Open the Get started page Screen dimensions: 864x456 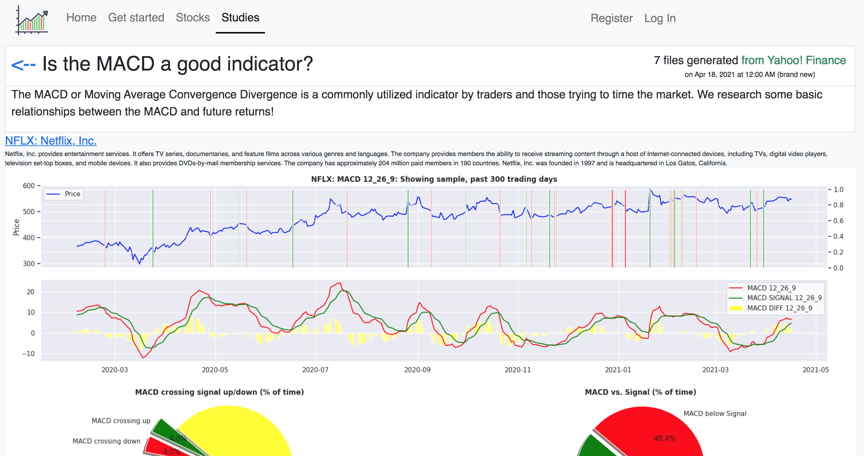pos(136,17)
